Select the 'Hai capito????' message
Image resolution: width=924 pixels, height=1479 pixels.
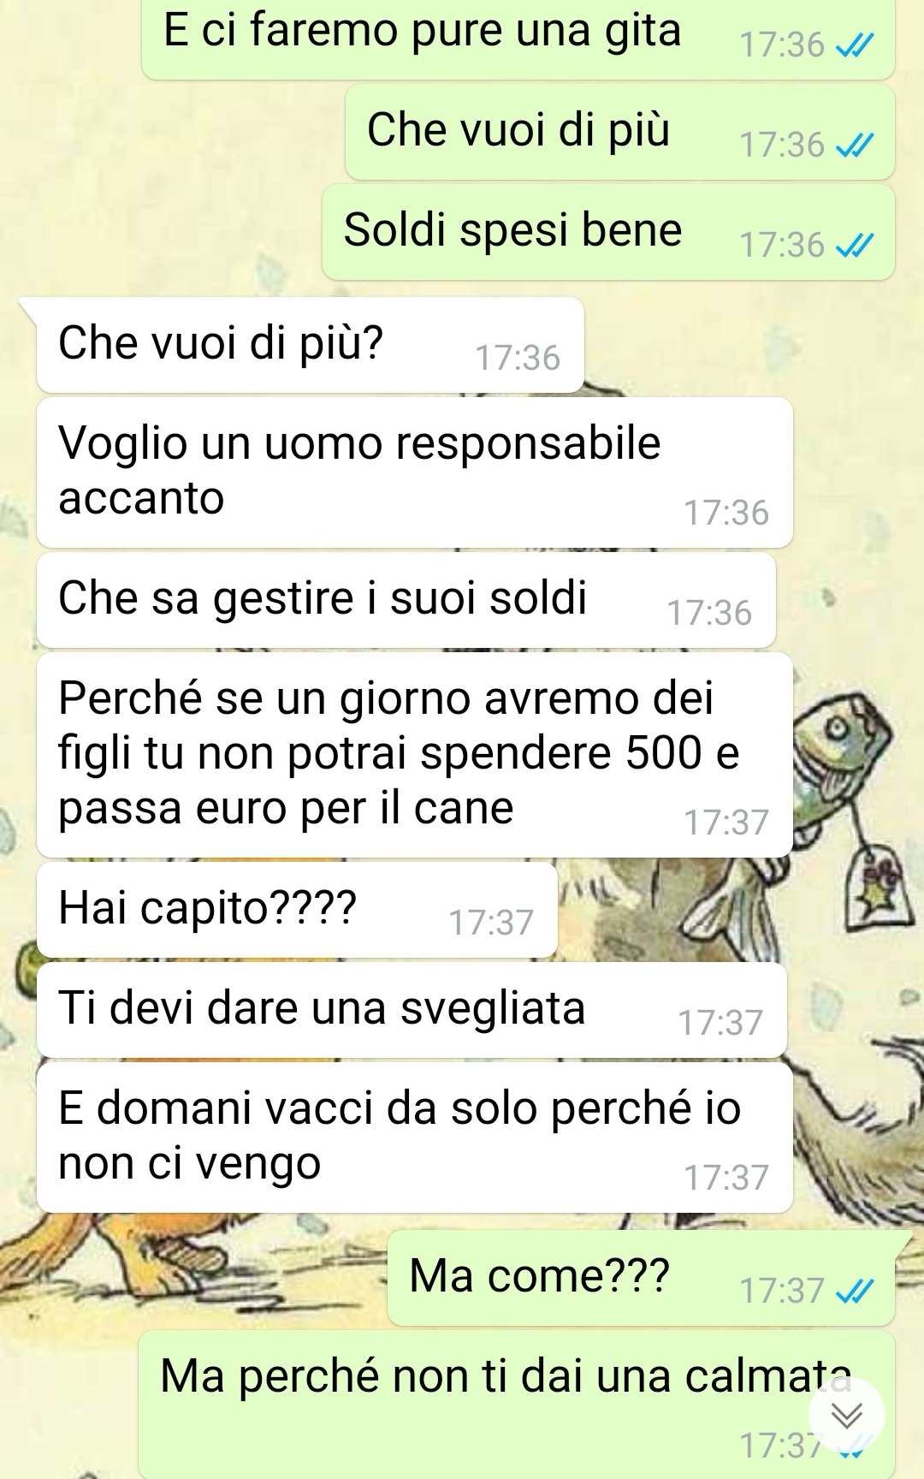[x=297, y=910]
